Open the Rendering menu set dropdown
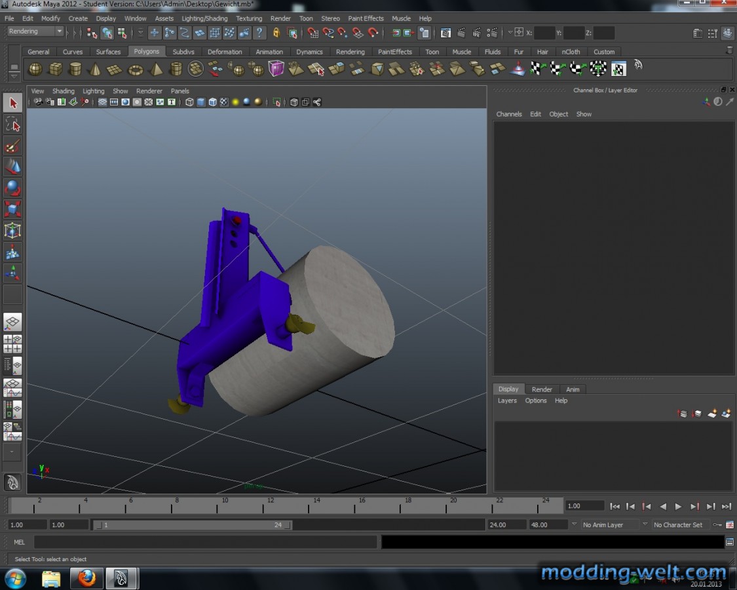This screenshot has height=590, width=737. (x=35, y=31)
